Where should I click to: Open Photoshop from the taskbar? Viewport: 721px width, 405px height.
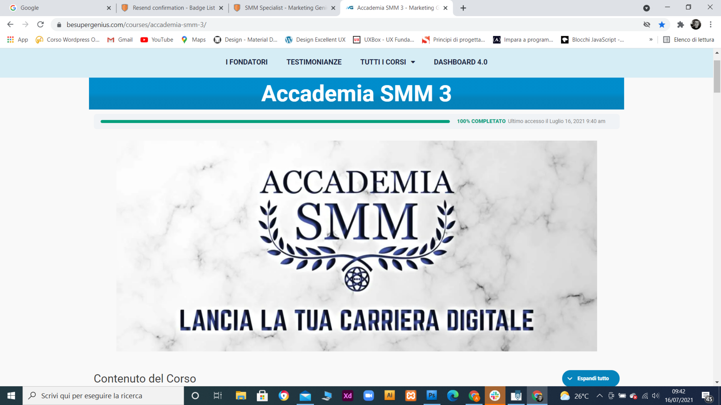432,396
